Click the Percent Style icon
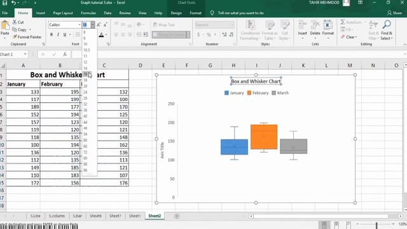The height and width of the screenshot is (229, 407). click(209, 34)
